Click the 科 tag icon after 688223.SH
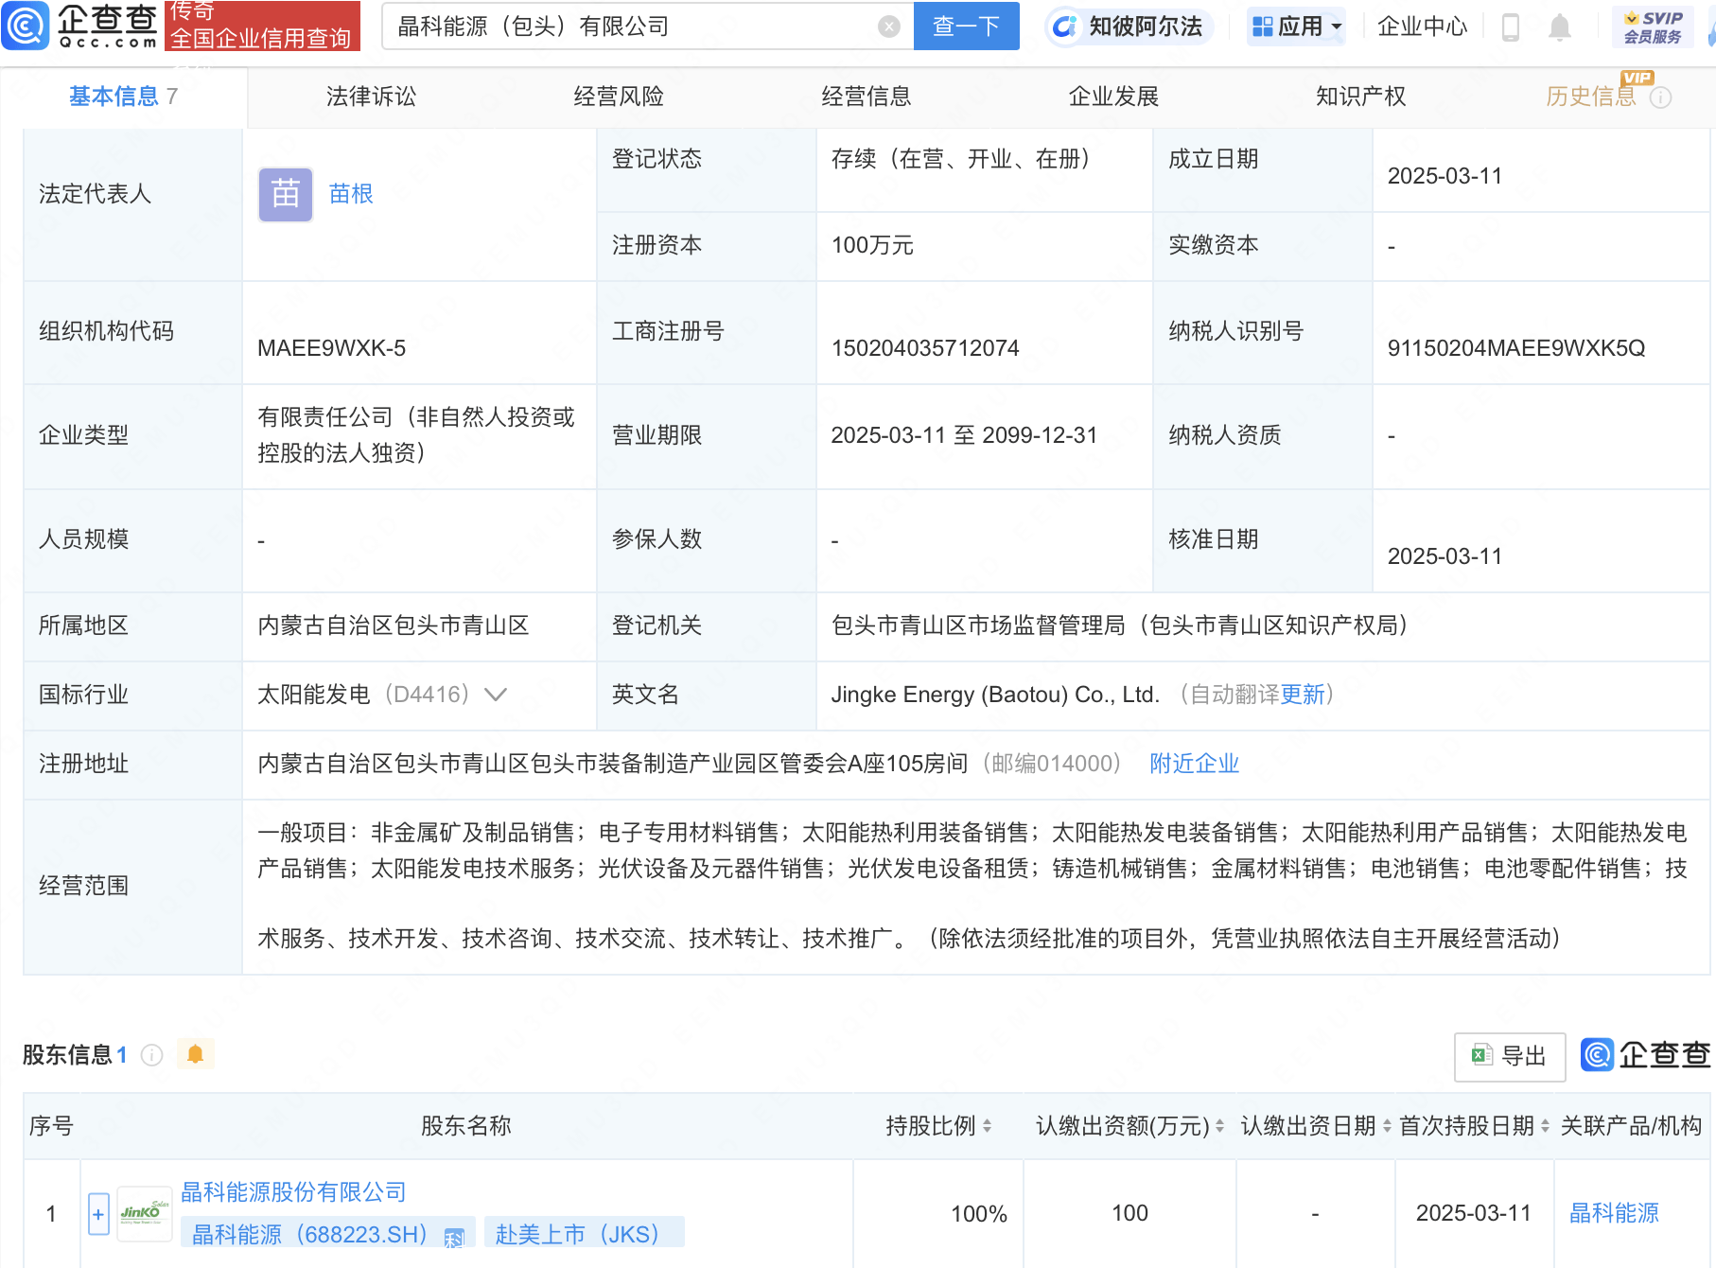This screenshot has height=1268, width=1716. click(454, 1238)
